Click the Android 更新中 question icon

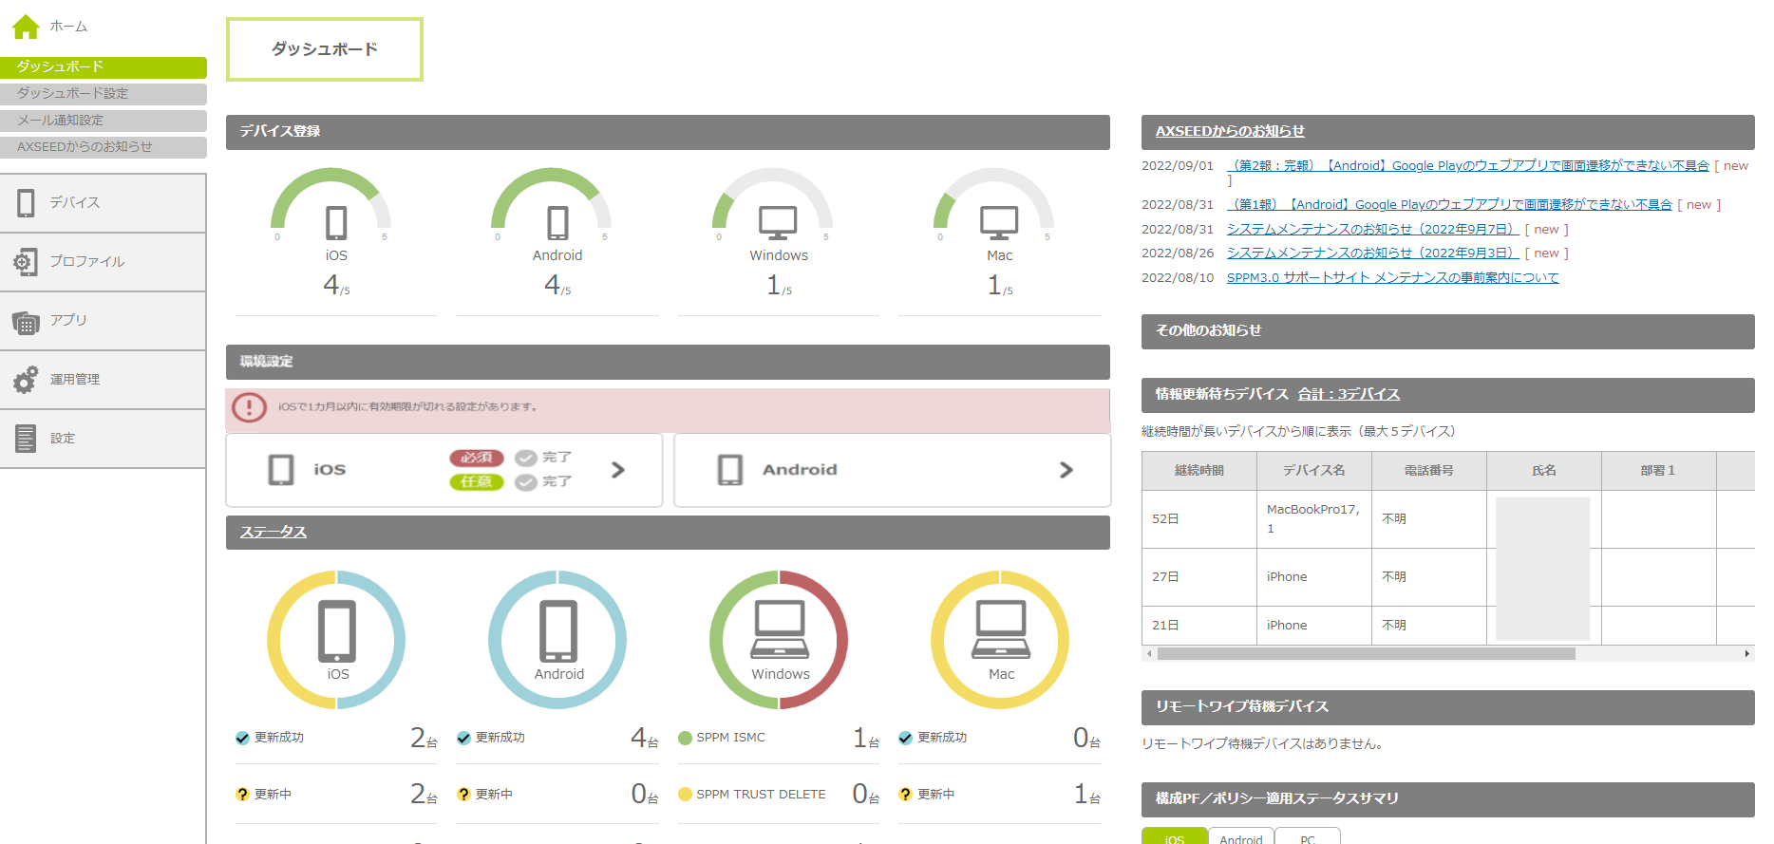tap(463, 795)
